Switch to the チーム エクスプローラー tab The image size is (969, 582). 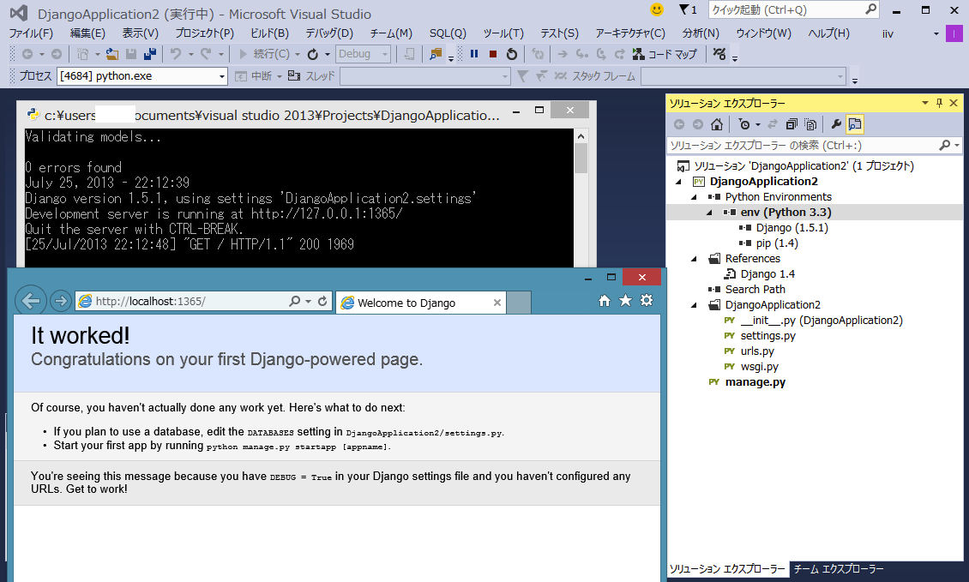tap(838, 569)
